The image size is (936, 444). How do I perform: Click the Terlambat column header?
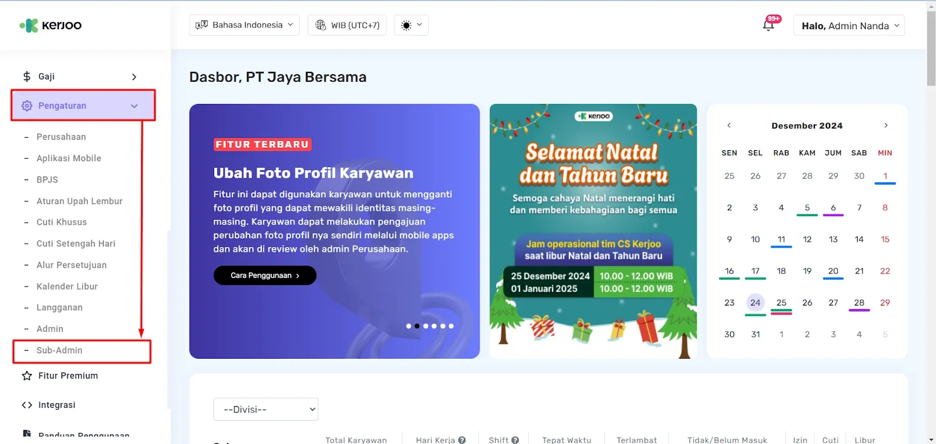[x=636, y=440]
